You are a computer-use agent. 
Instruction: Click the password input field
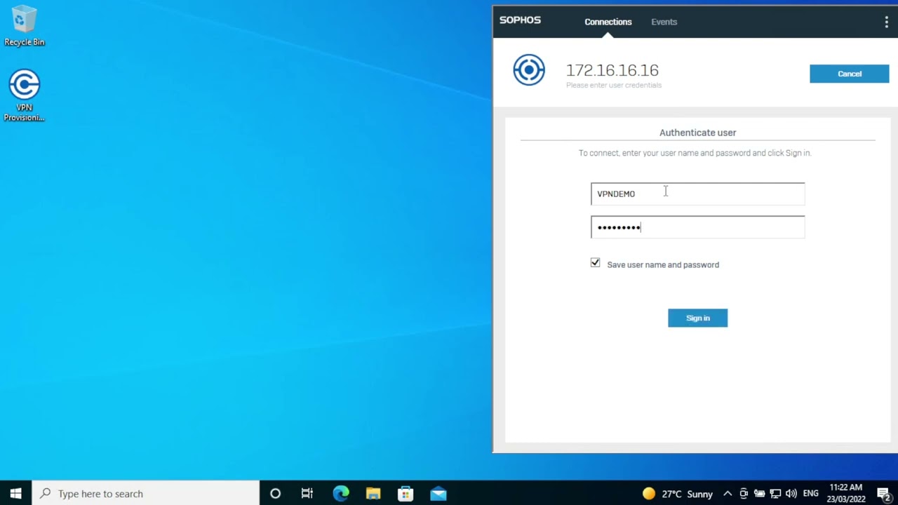point(697,227)
